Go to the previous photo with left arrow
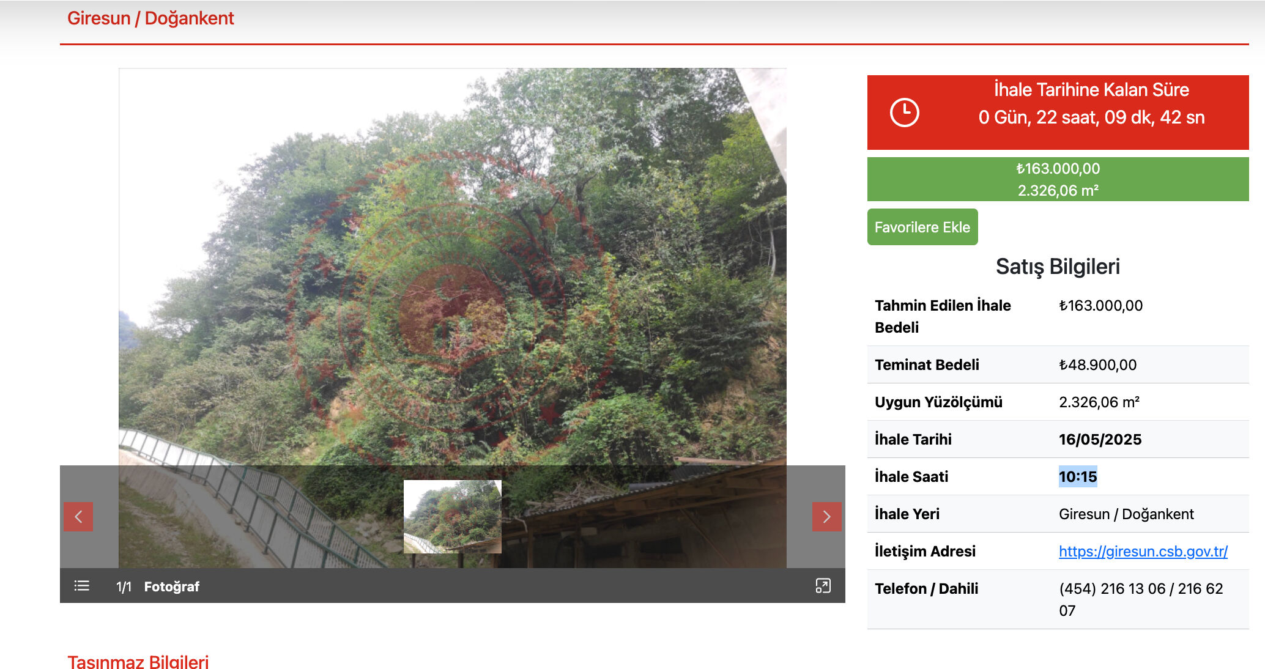This screenshot has width=1265, height=669. (x=78, y=517)
